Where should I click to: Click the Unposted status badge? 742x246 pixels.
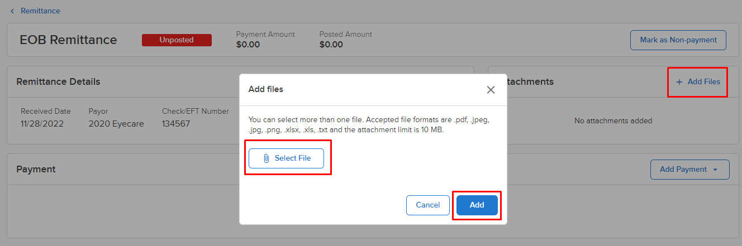click(x=177, y=40)
